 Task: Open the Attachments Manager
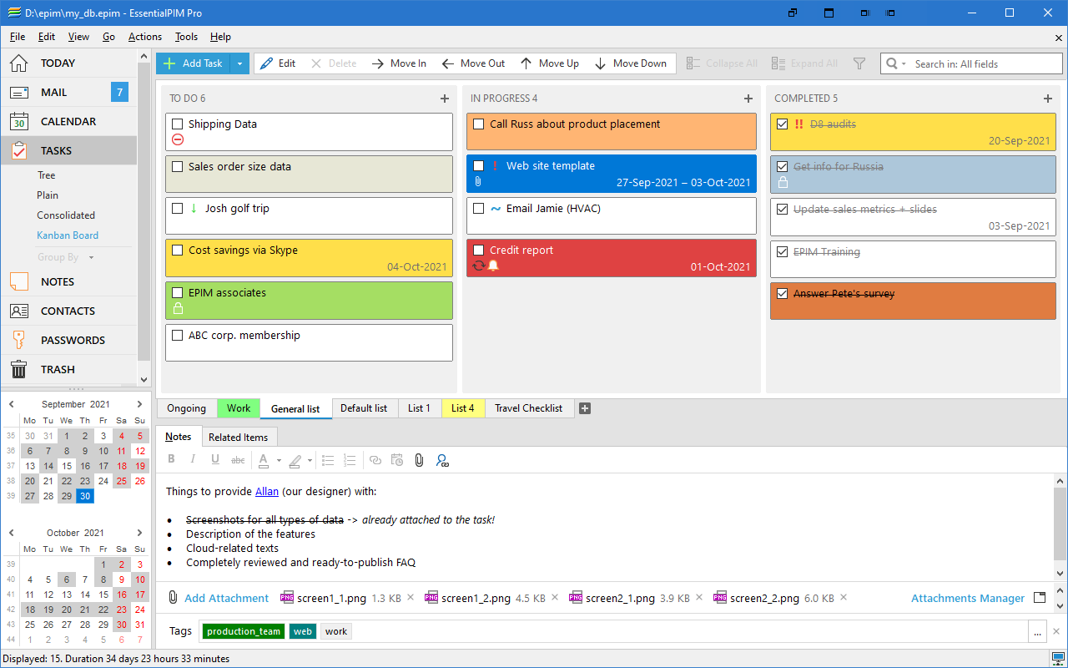point(967,598)
